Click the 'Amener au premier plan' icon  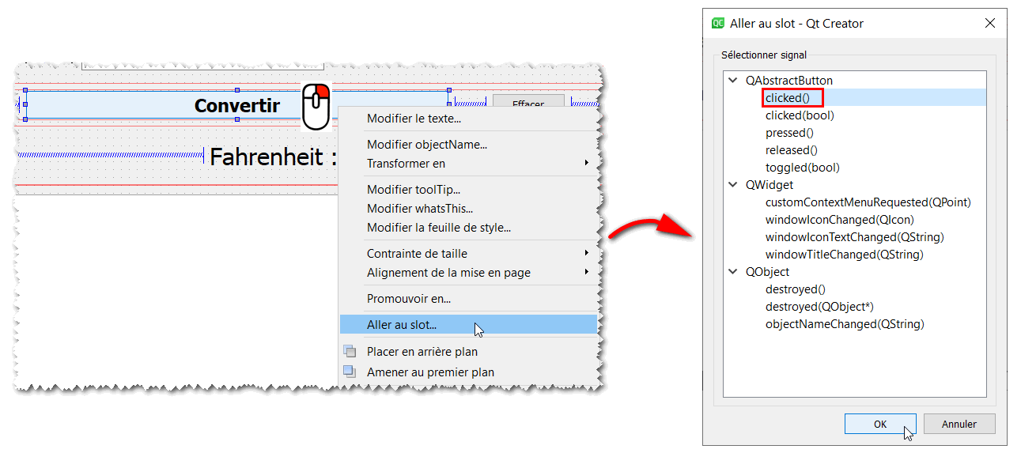tap(349, 372)
